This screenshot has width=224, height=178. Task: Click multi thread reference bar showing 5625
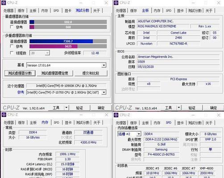click(x=68, y=46)
